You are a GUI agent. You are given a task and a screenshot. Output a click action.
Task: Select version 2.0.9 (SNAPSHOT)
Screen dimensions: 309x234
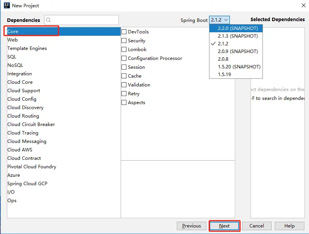[236, 51]
